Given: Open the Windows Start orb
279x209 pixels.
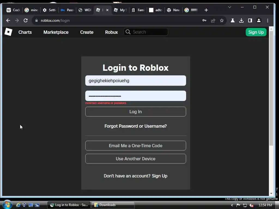Looking at the screenshot, I should (7, 205).
